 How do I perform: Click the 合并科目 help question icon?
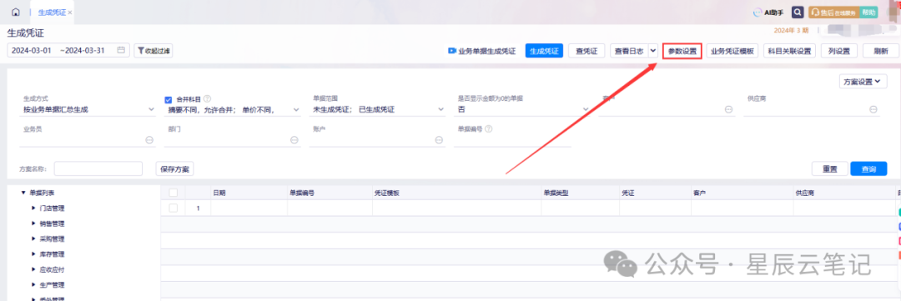[x=208, y=98]
